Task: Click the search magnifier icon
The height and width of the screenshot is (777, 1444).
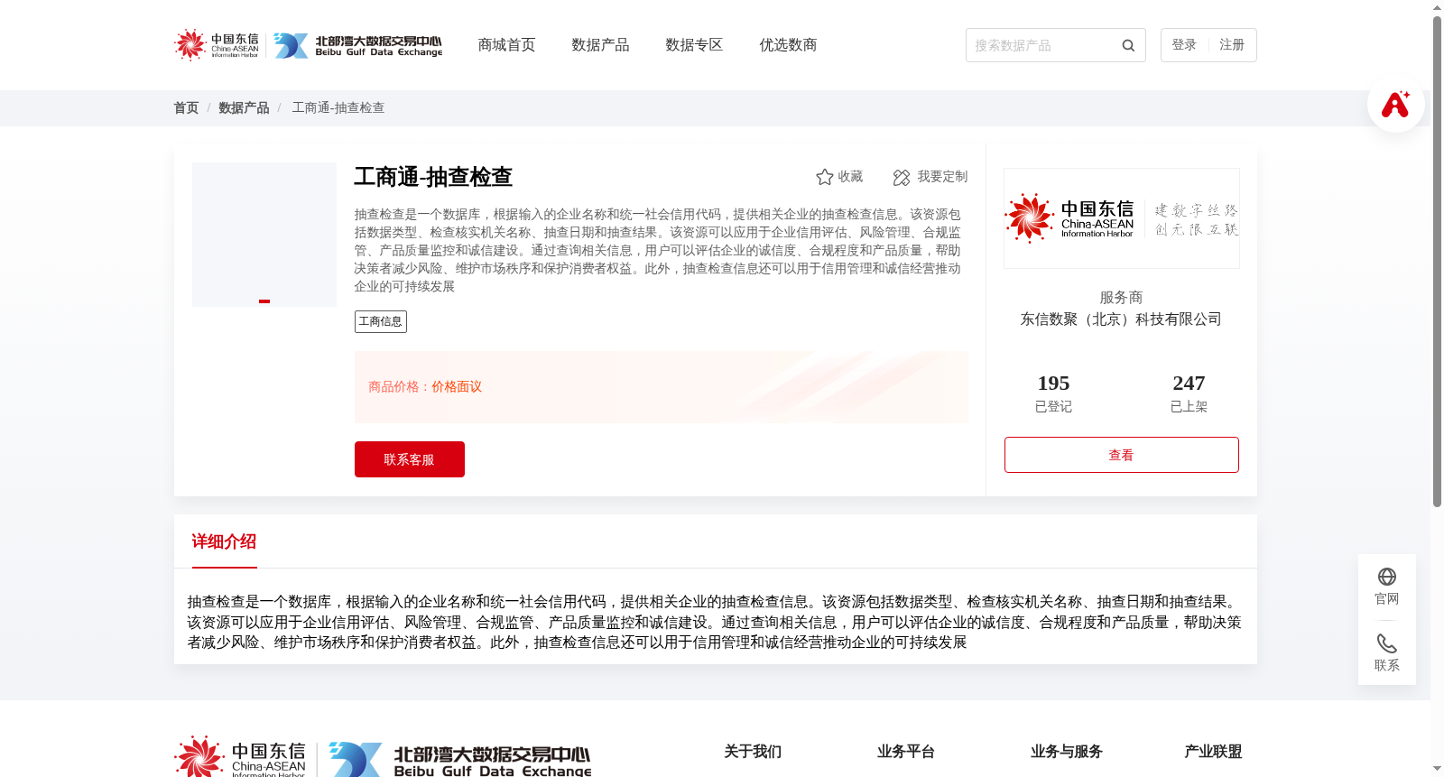Action: 1128,45
